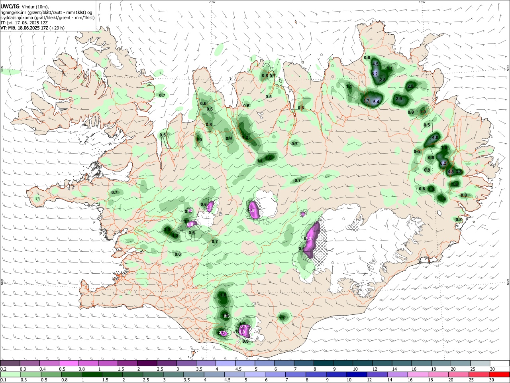Click the deep blue bottom-row swatch labeled 10
This screenshot has height=383, width=510.
coord(356,374)
